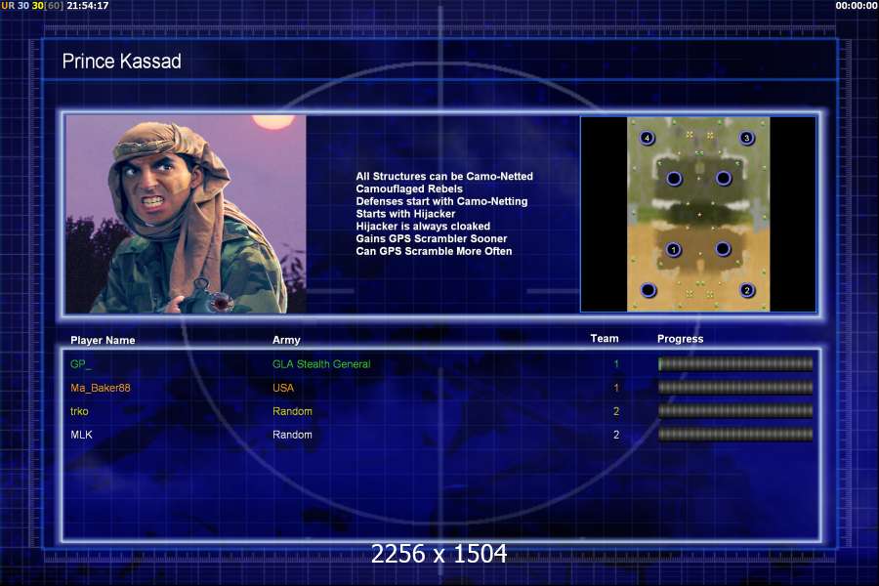
Task: Click the team number in the trko row
Action: click(616, 411)
